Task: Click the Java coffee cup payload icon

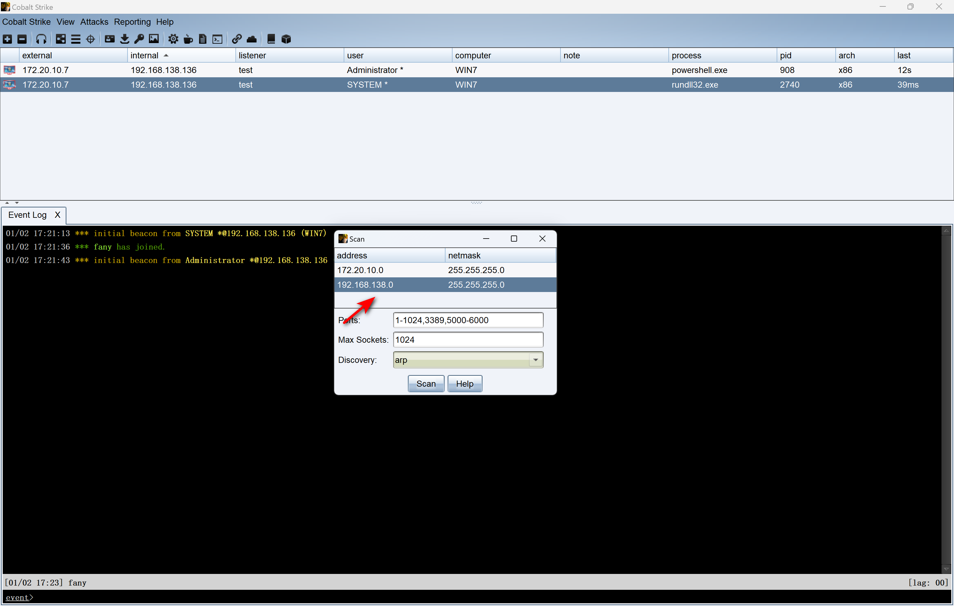Action: point(188,39)
